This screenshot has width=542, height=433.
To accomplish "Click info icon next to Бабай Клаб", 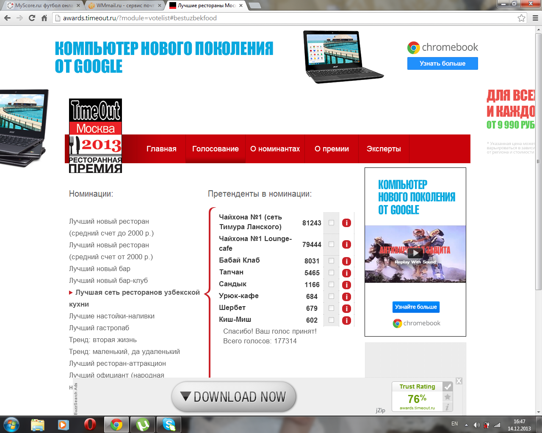I will (x=346, y=261).
